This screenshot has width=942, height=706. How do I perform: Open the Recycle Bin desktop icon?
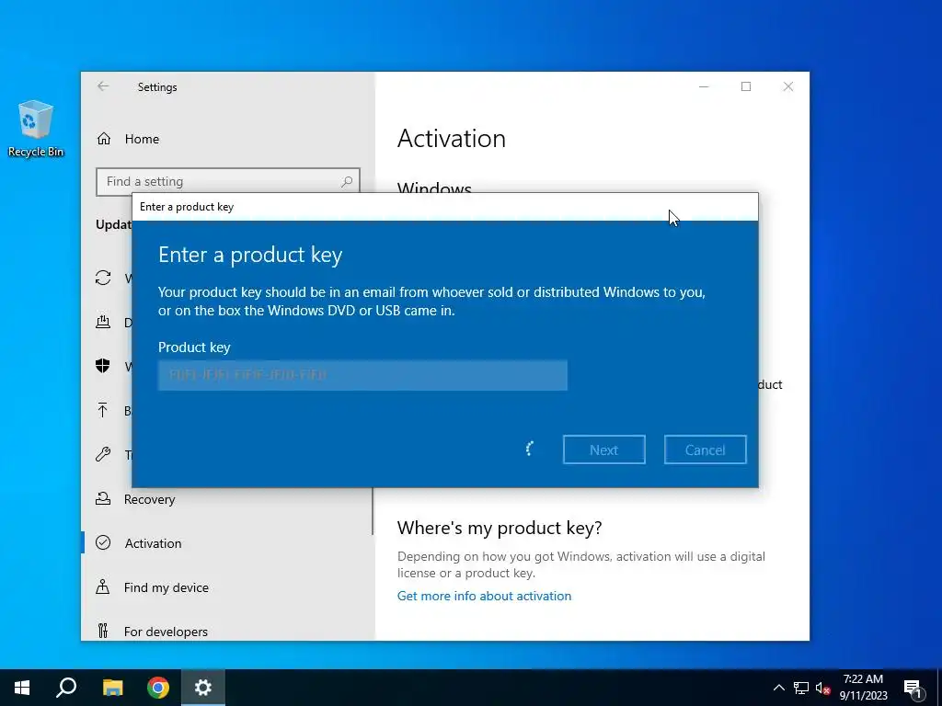click(36, 129)
